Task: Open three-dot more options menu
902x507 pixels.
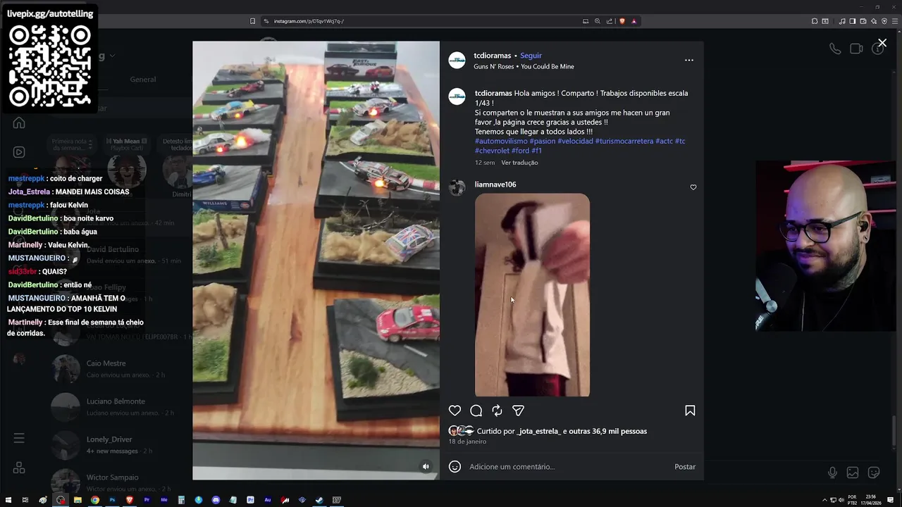Action: pyautogui.click(x=689, y=60)
